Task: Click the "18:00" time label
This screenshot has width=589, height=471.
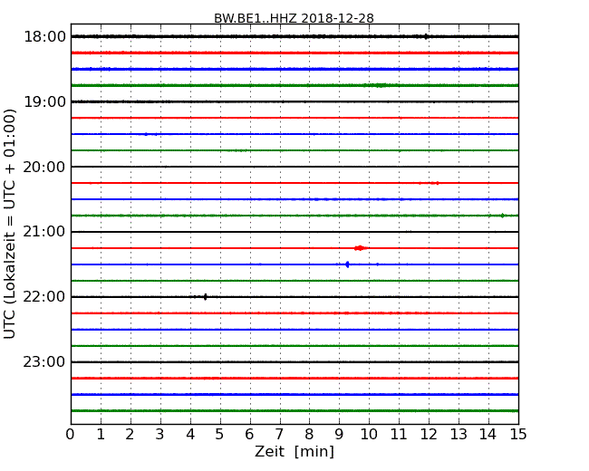Action: pyautogui.click(x=44, y=37)
